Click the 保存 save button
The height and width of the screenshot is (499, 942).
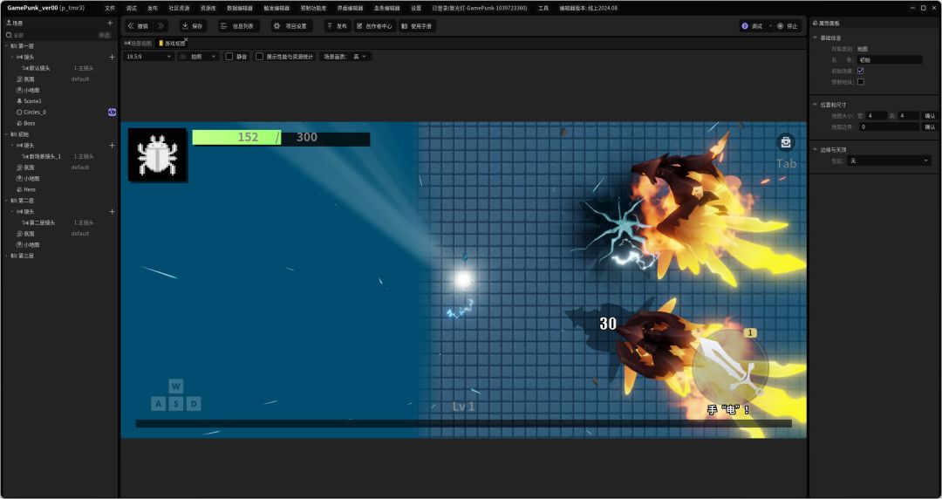tap(192, 26)
